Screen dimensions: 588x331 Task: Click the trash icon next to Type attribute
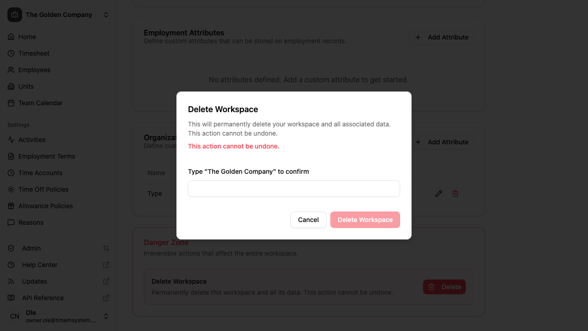(455, 193)
